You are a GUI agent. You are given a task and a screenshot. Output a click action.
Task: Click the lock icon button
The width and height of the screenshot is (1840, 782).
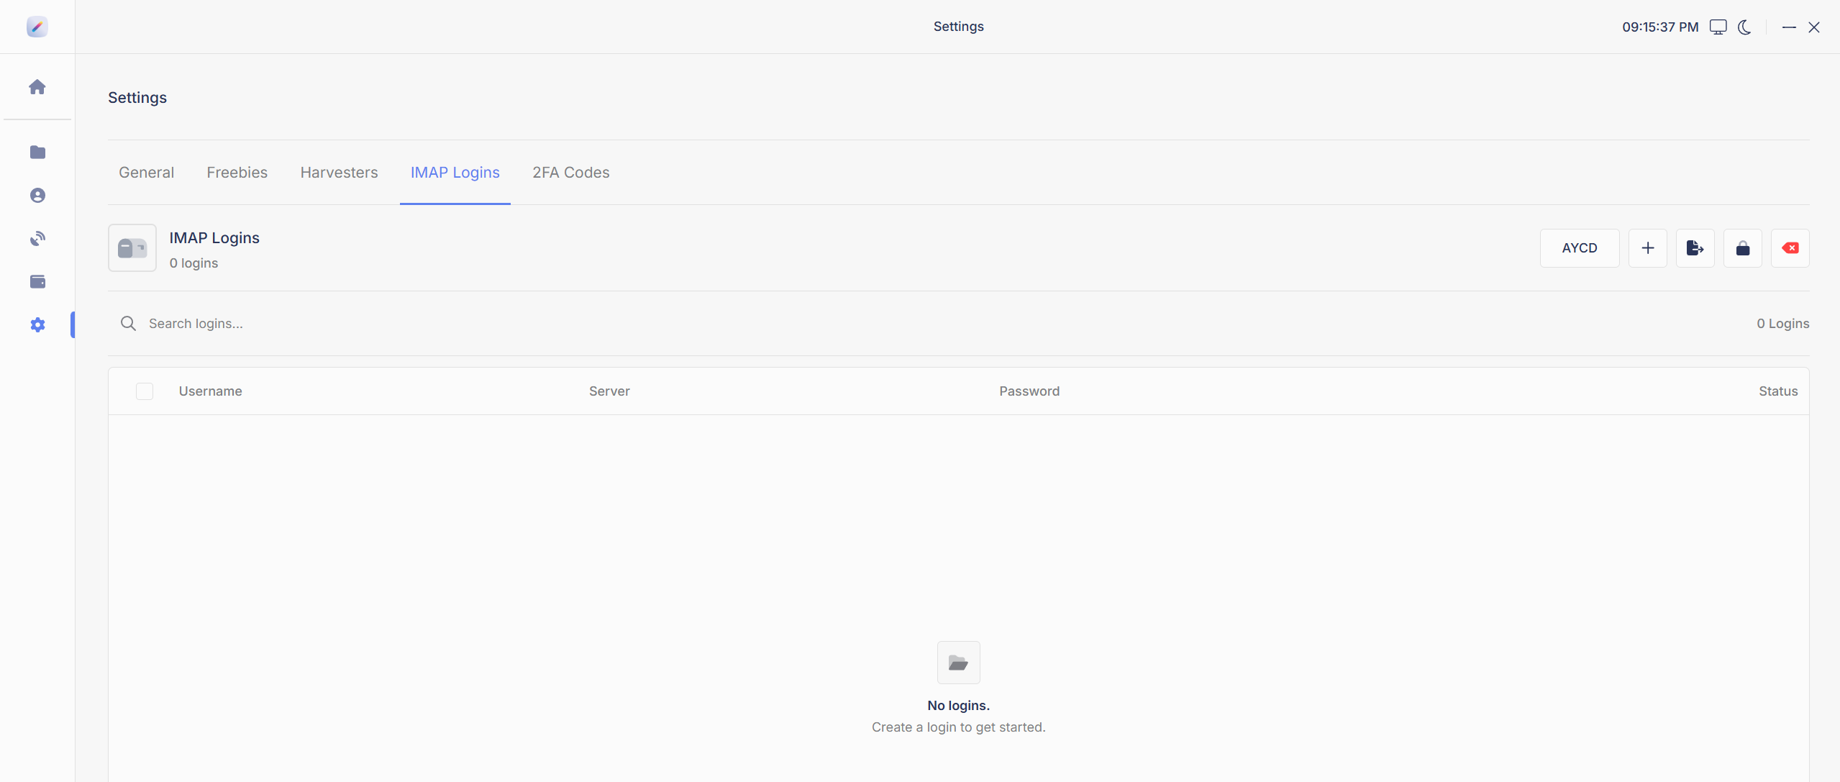1742,248
